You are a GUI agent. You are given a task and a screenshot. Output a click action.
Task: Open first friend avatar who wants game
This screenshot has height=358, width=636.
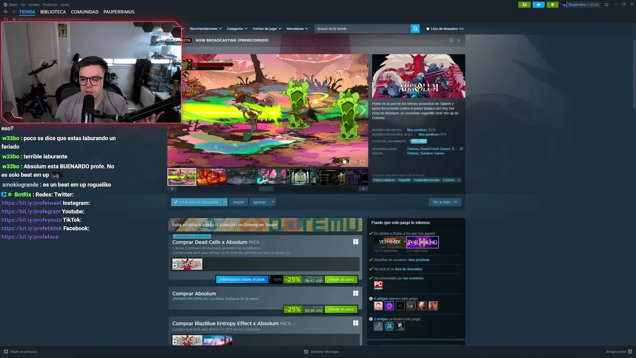click(378, 306)
